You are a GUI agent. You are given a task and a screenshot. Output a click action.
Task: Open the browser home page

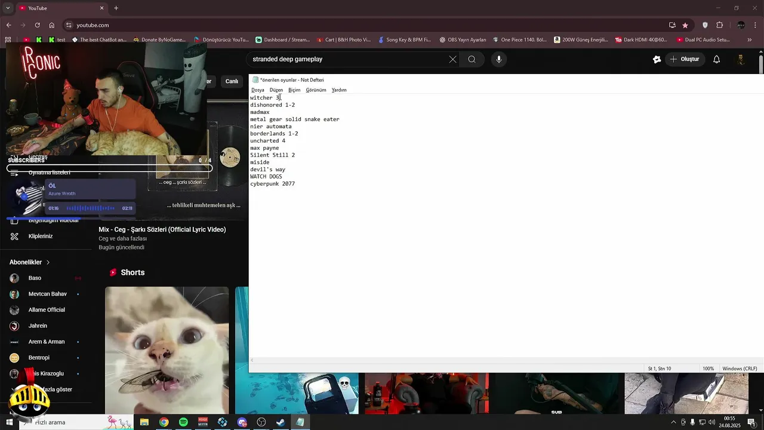52,25
